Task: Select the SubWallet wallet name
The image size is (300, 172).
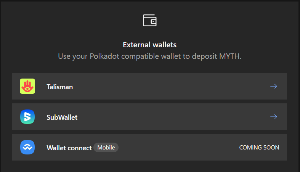Action: tap(62, 117)
